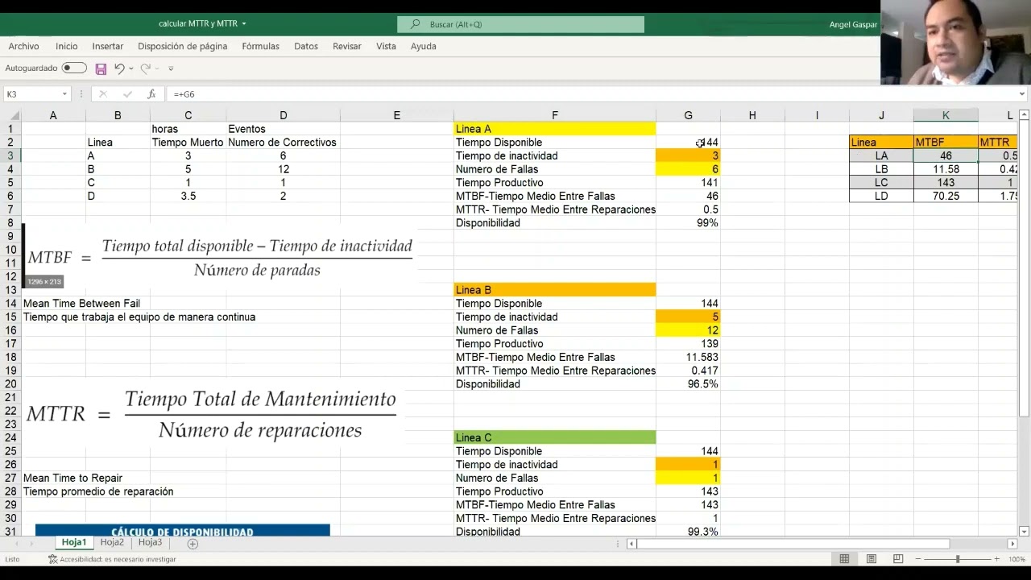Select the Numero de Correctivos header cell
This screenshot has width=1031, height=580.
pos(283,142)
